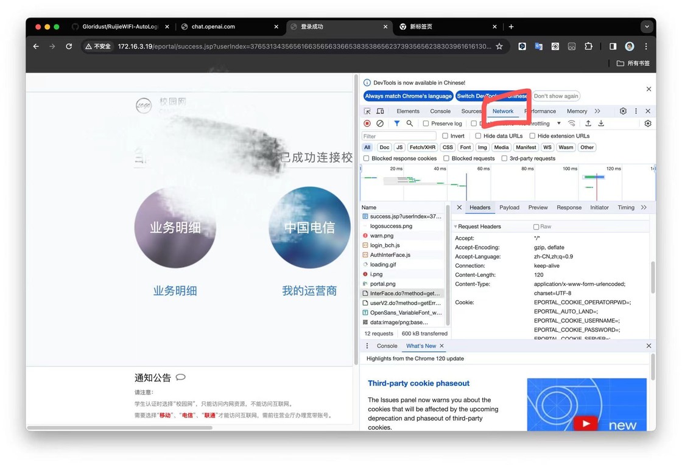This screenshot has width=682, height=465.
Task: Click the record network log button
Action: coord(367,124)
